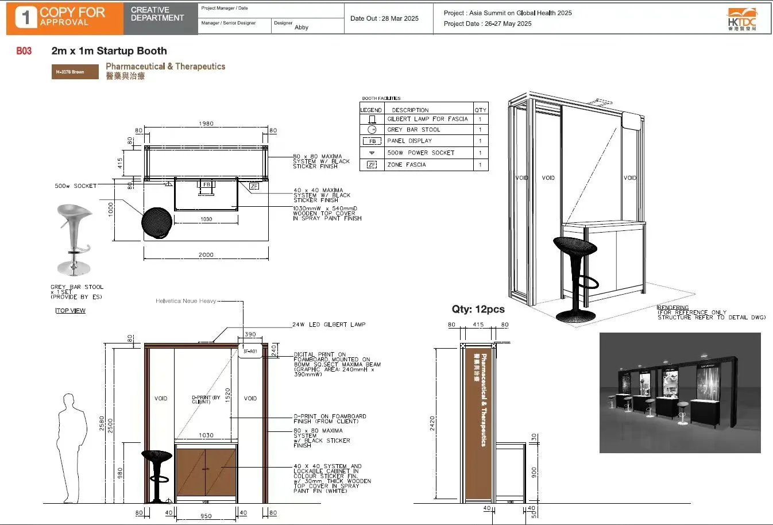
Task: Click the '500w SOCKET' annotation
Action: pyautogui.click(x=76, y=186)
